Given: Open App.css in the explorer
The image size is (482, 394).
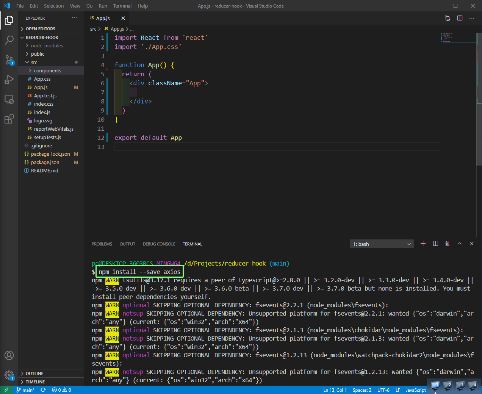Looking at the screenshot, I should click(51, 79).
